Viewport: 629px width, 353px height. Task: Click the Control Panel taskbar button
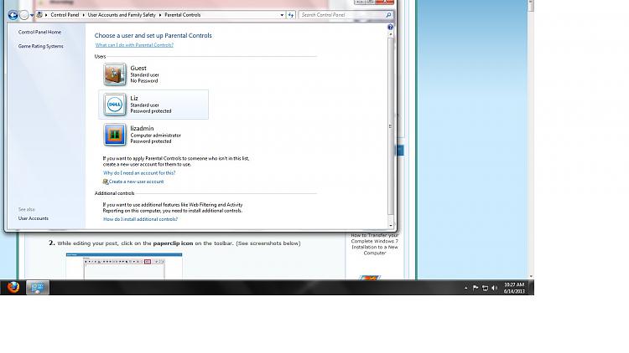click(x=38, y=288)
